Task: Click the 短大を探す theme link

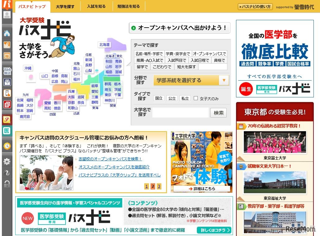Action: click(186, 67)
